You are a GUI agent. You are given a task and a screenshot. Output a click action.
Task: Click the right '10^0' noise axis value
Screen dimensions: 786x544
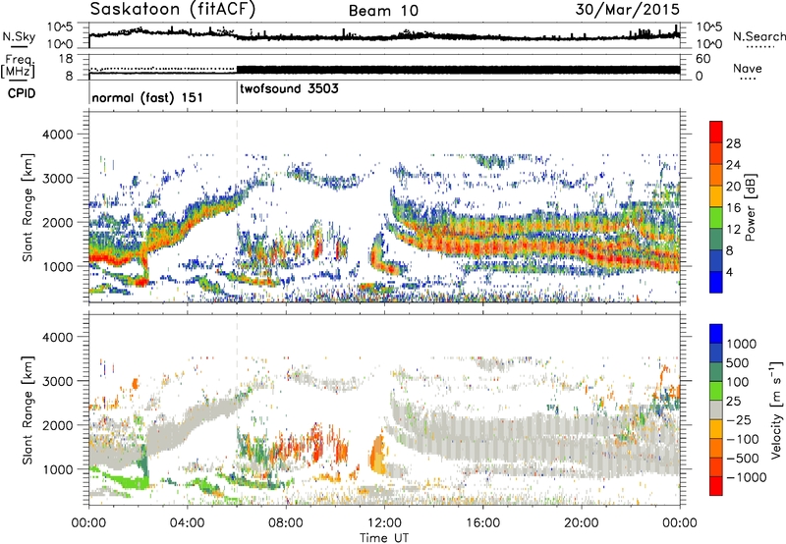click(709, 44)
